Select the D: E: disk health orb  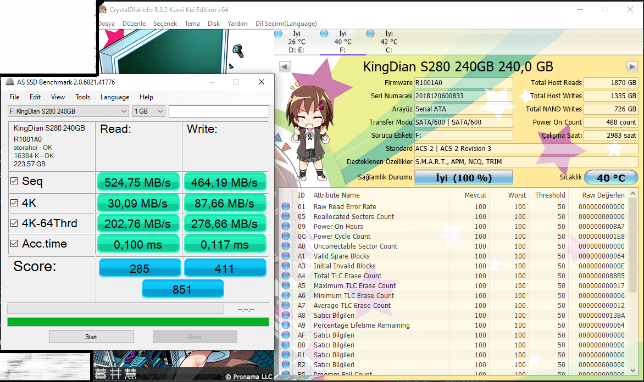(x=278, y=33)
